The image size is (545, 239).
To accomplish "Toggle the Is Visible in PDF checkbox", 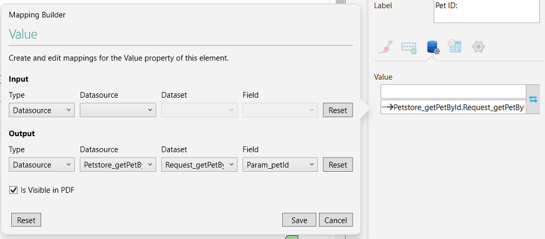I will pyautogui.click(x=13, y=190).
